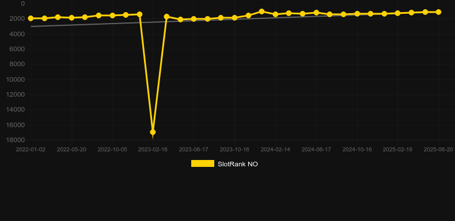The image size is (455, 221).
Task: Click the data point just before the drop
Action: 139,14
